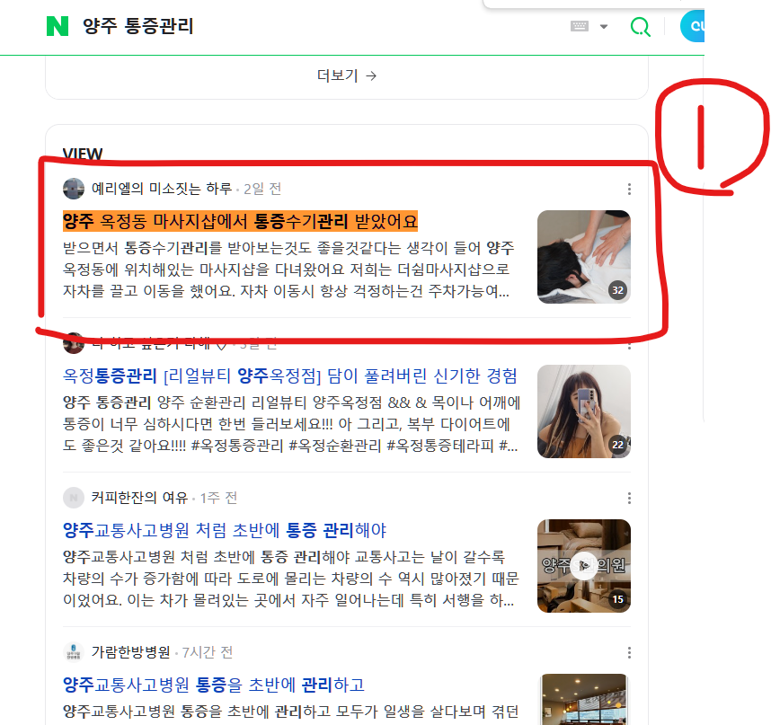Click the 가람한방병원 post interior thumbnail

(584, 700)
